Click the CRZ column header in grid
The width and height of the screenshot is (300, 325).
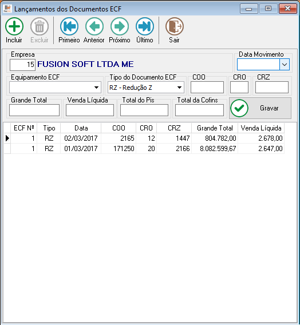coord(174,128)
